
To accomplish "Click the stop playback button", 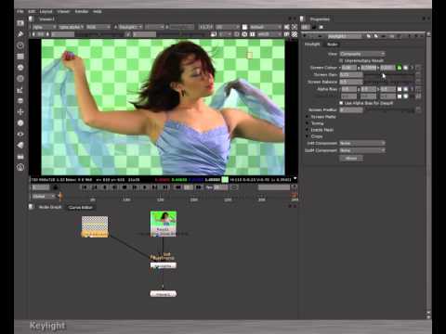I will [x=125, y=187].
